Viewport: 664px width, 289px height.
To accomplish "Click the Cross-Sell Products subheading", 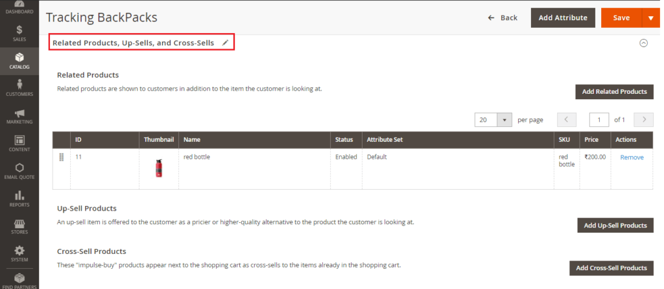I will click(x=91, y=251).
